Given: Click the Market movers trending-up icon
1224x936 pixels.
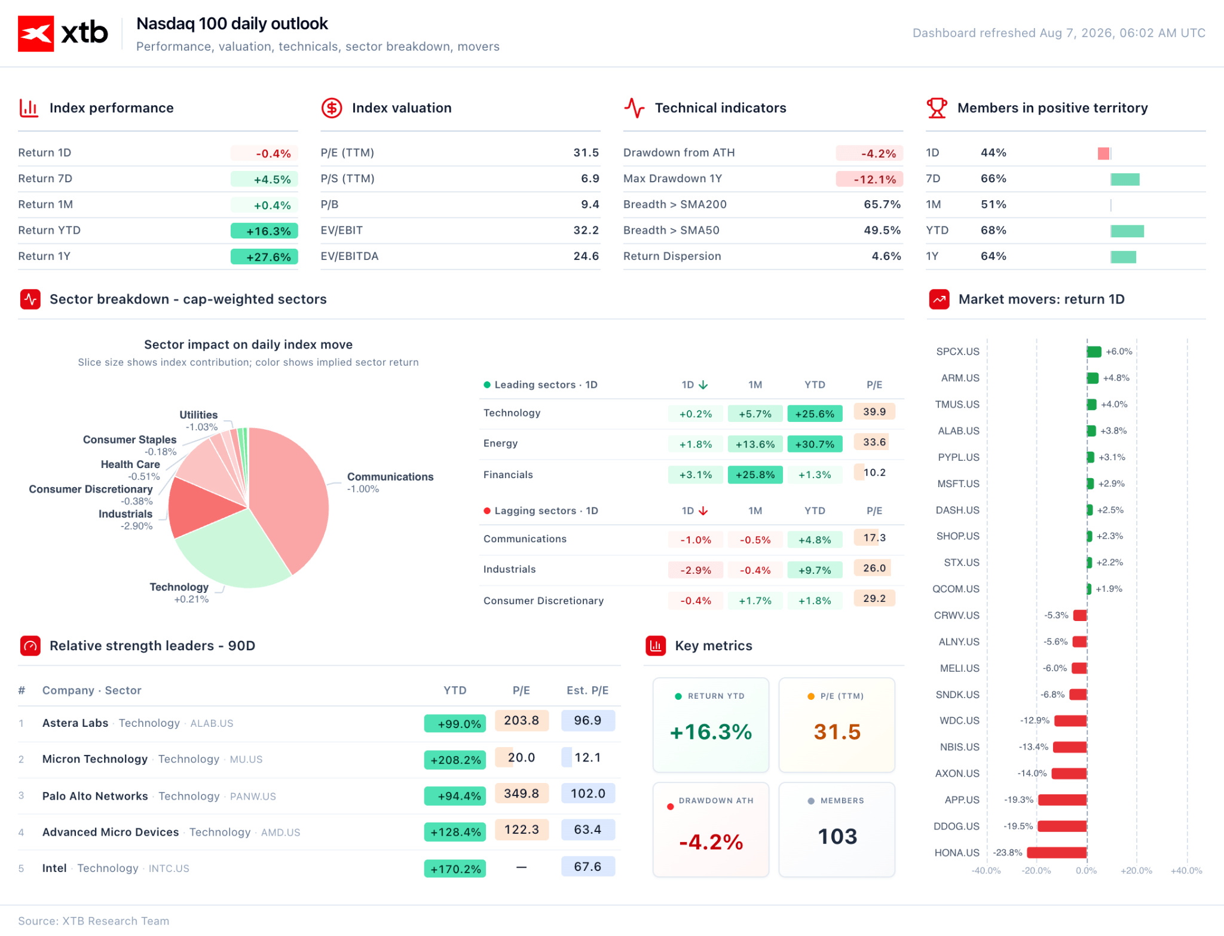Looking at the screenshot, I should (x=939, y=299).
